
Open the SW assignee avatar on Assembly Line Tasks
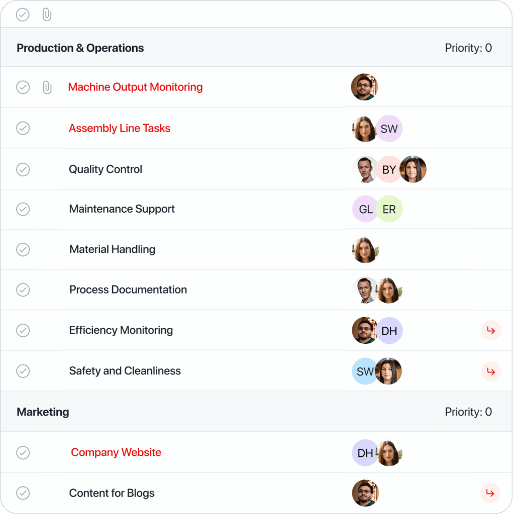(389, 128)
